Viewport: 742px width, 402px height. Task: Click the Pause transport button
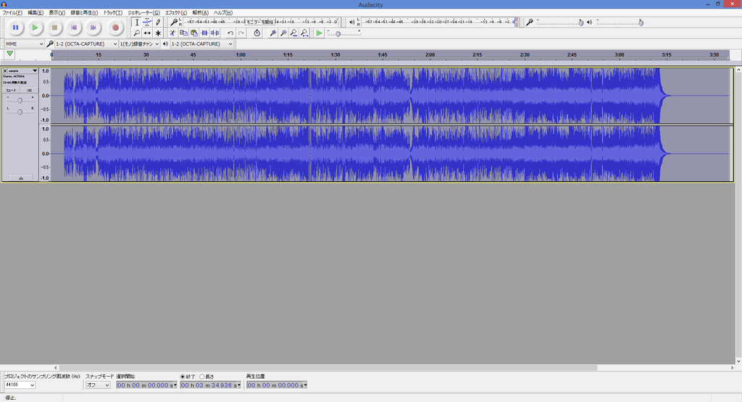16,28
